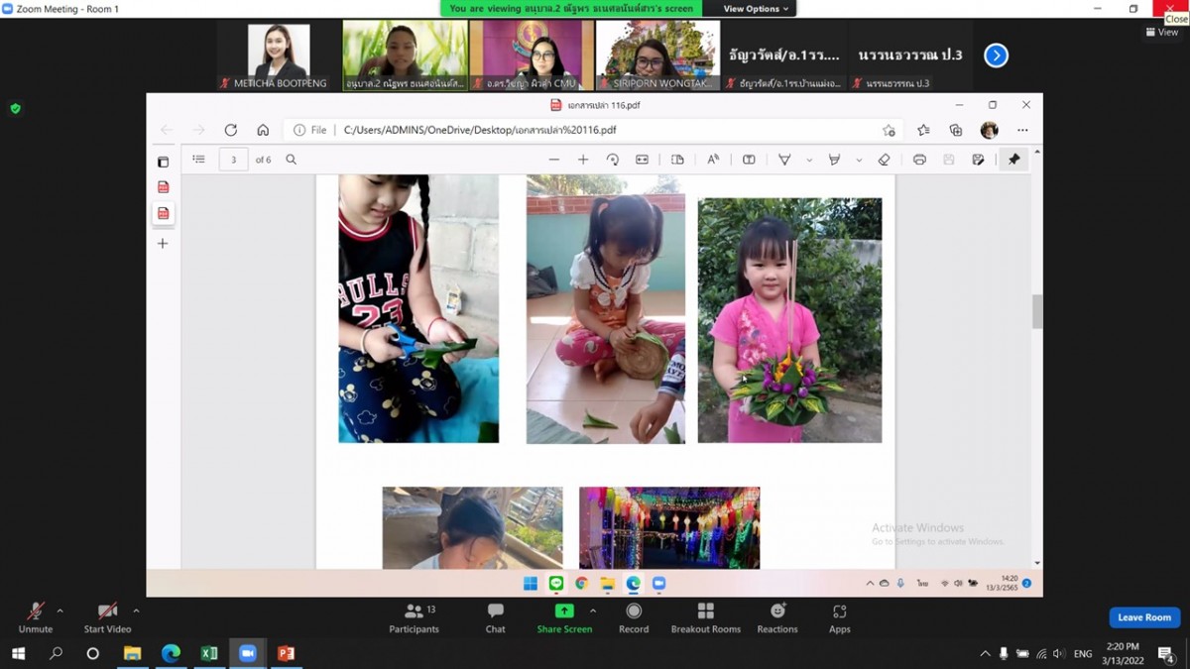Rotate the PDF page
This screenshot has height=669, width=1190.
click(x=612, y=160)
